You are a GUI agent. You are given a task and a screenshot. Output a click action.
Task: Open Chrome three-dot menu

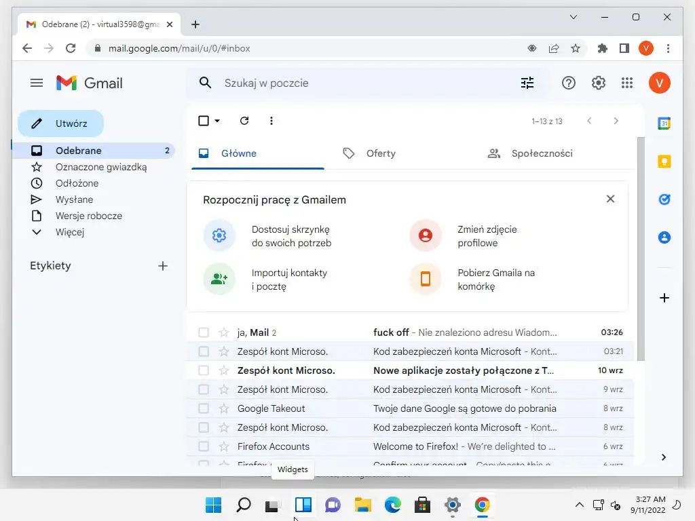coord(668,48)
